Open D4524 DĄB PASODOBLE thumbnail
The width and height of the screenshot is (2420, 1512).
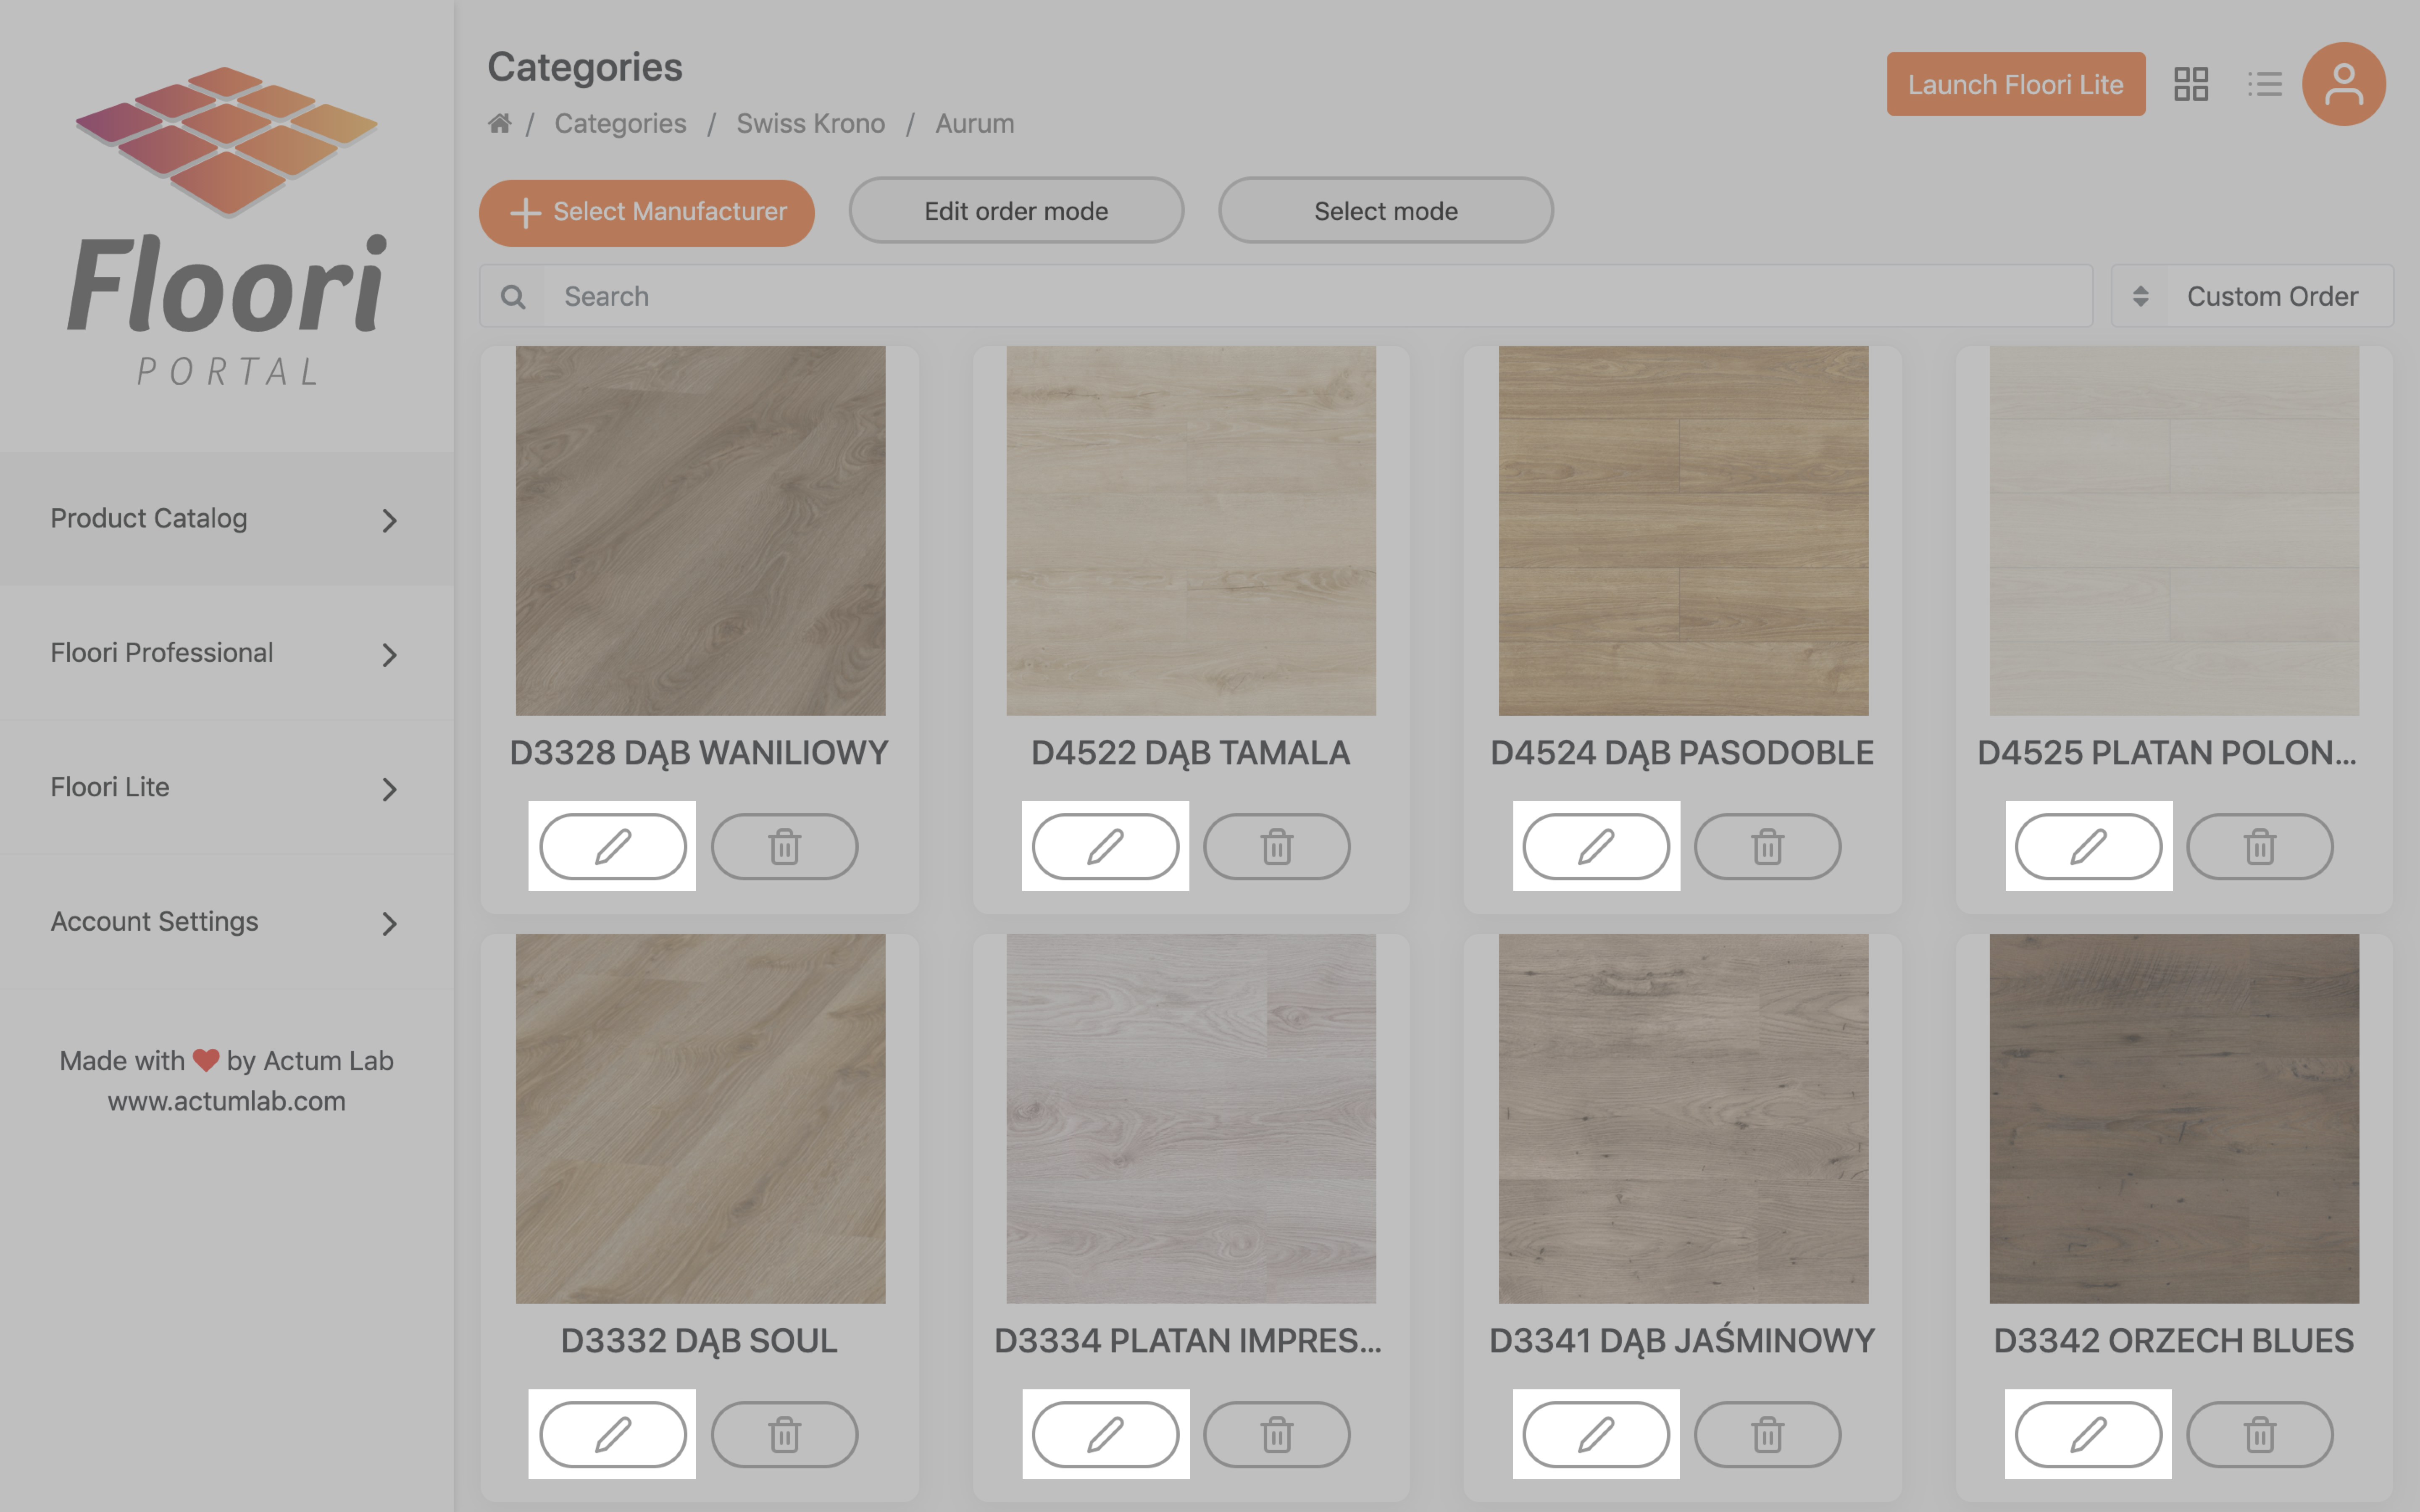(x=1683, y=531)
